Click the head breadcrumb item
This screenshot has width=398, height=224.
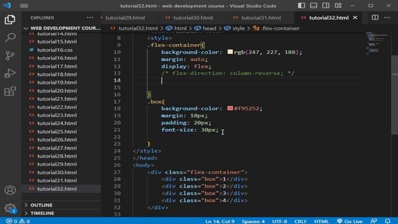pyautogui.click(x=206, y=28)
